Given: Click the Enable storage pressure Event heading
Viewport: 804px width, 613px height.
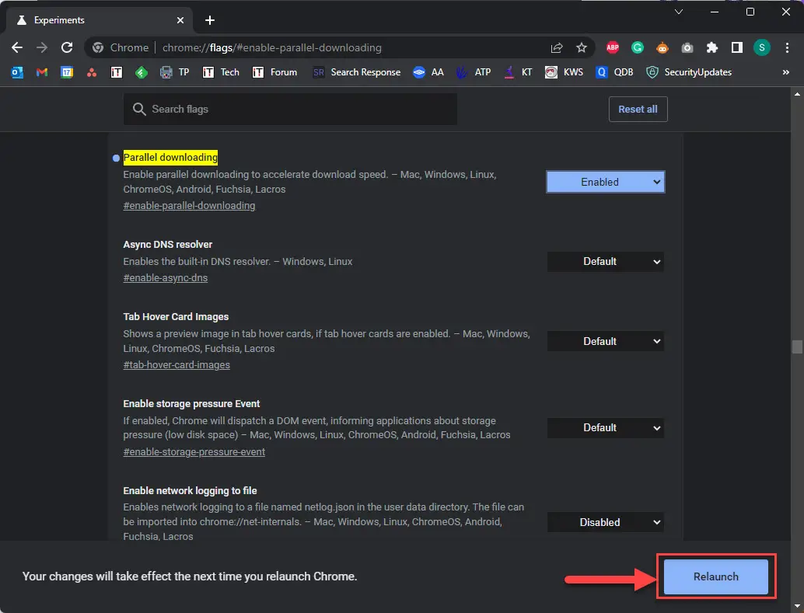Looking at the screenshot, I should click(x=191, y=404).
